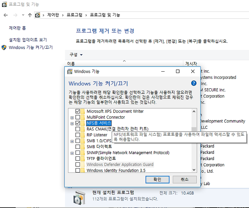This screenshot has width=249, height=208.
Task: Click the Windows 기능 dialog title icon
Action: point(70,72)
